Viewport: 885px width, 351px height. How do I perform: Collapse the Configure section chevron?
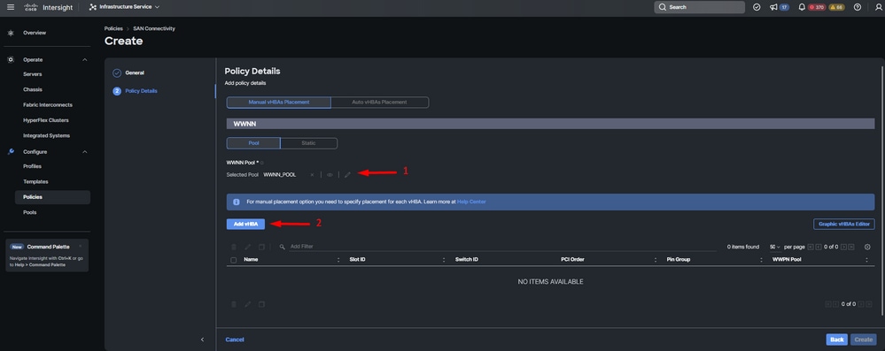click(85, 151)
